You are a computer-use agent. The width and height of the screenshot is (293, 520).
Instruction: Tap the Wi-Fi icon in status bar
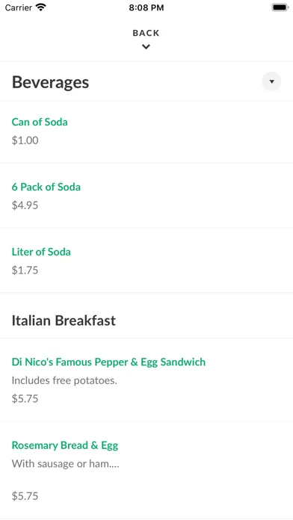click(x=41, y=7)
